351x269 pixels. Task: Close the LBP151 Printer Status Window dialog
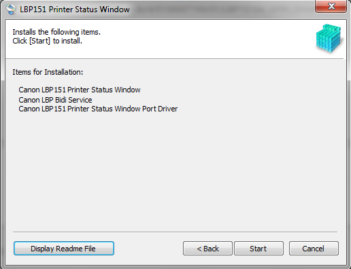[331, 6]
